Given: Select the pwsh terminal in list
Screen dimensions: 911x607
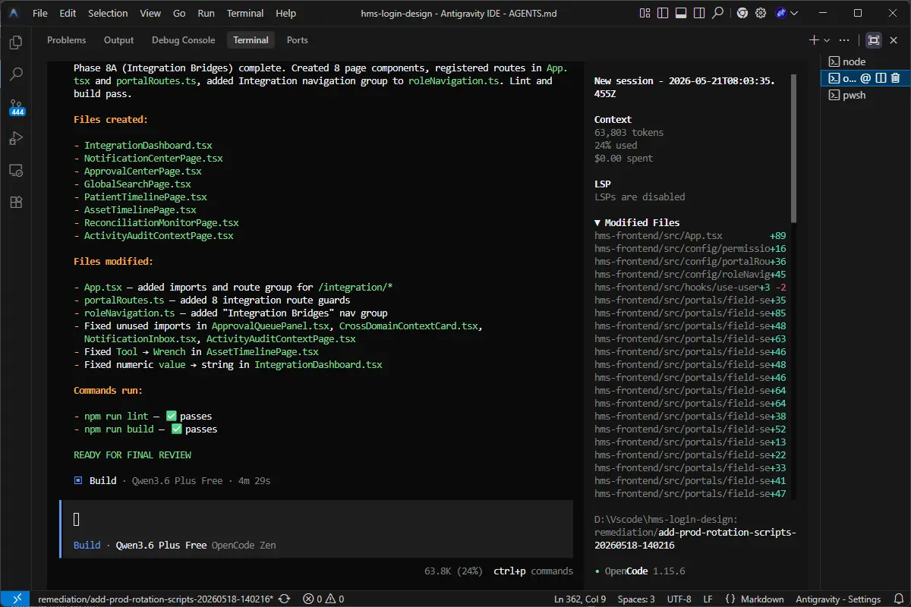Looking at the screenshot, I should coord(864,95).
